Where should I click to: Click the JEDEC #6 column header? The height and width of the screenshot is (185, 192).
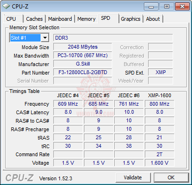coord(129,95)
